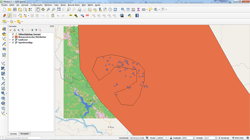Click the Identify Features icon

(x=122, y=9)
